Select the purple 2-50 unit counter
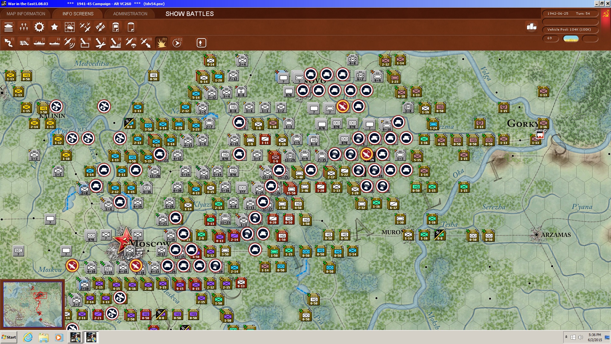Screen dimensions: 611x344 coord(131,315)
